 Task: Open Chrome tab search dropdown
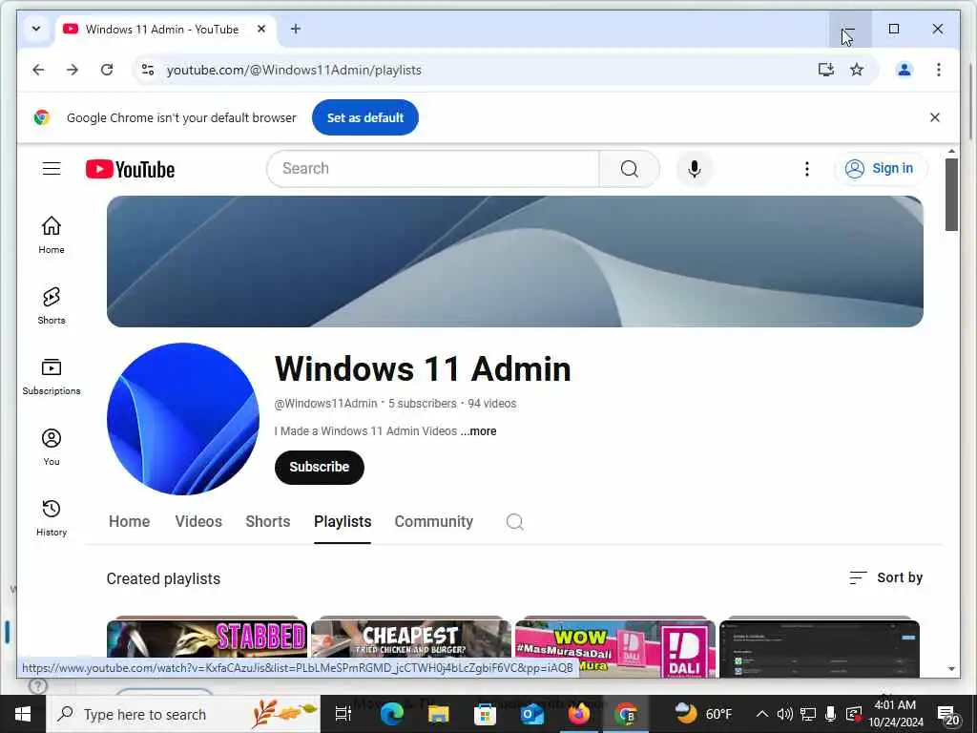tap(36, 30)
